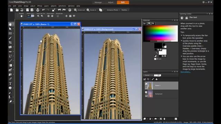Open the foreground style dropdown
The image size is (221, 124).
click(x=156, y=50)
